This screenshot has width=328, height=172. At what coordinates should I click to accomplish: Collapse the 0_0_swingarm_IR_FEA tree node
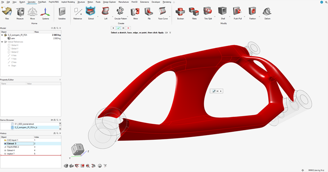(2, 36)
